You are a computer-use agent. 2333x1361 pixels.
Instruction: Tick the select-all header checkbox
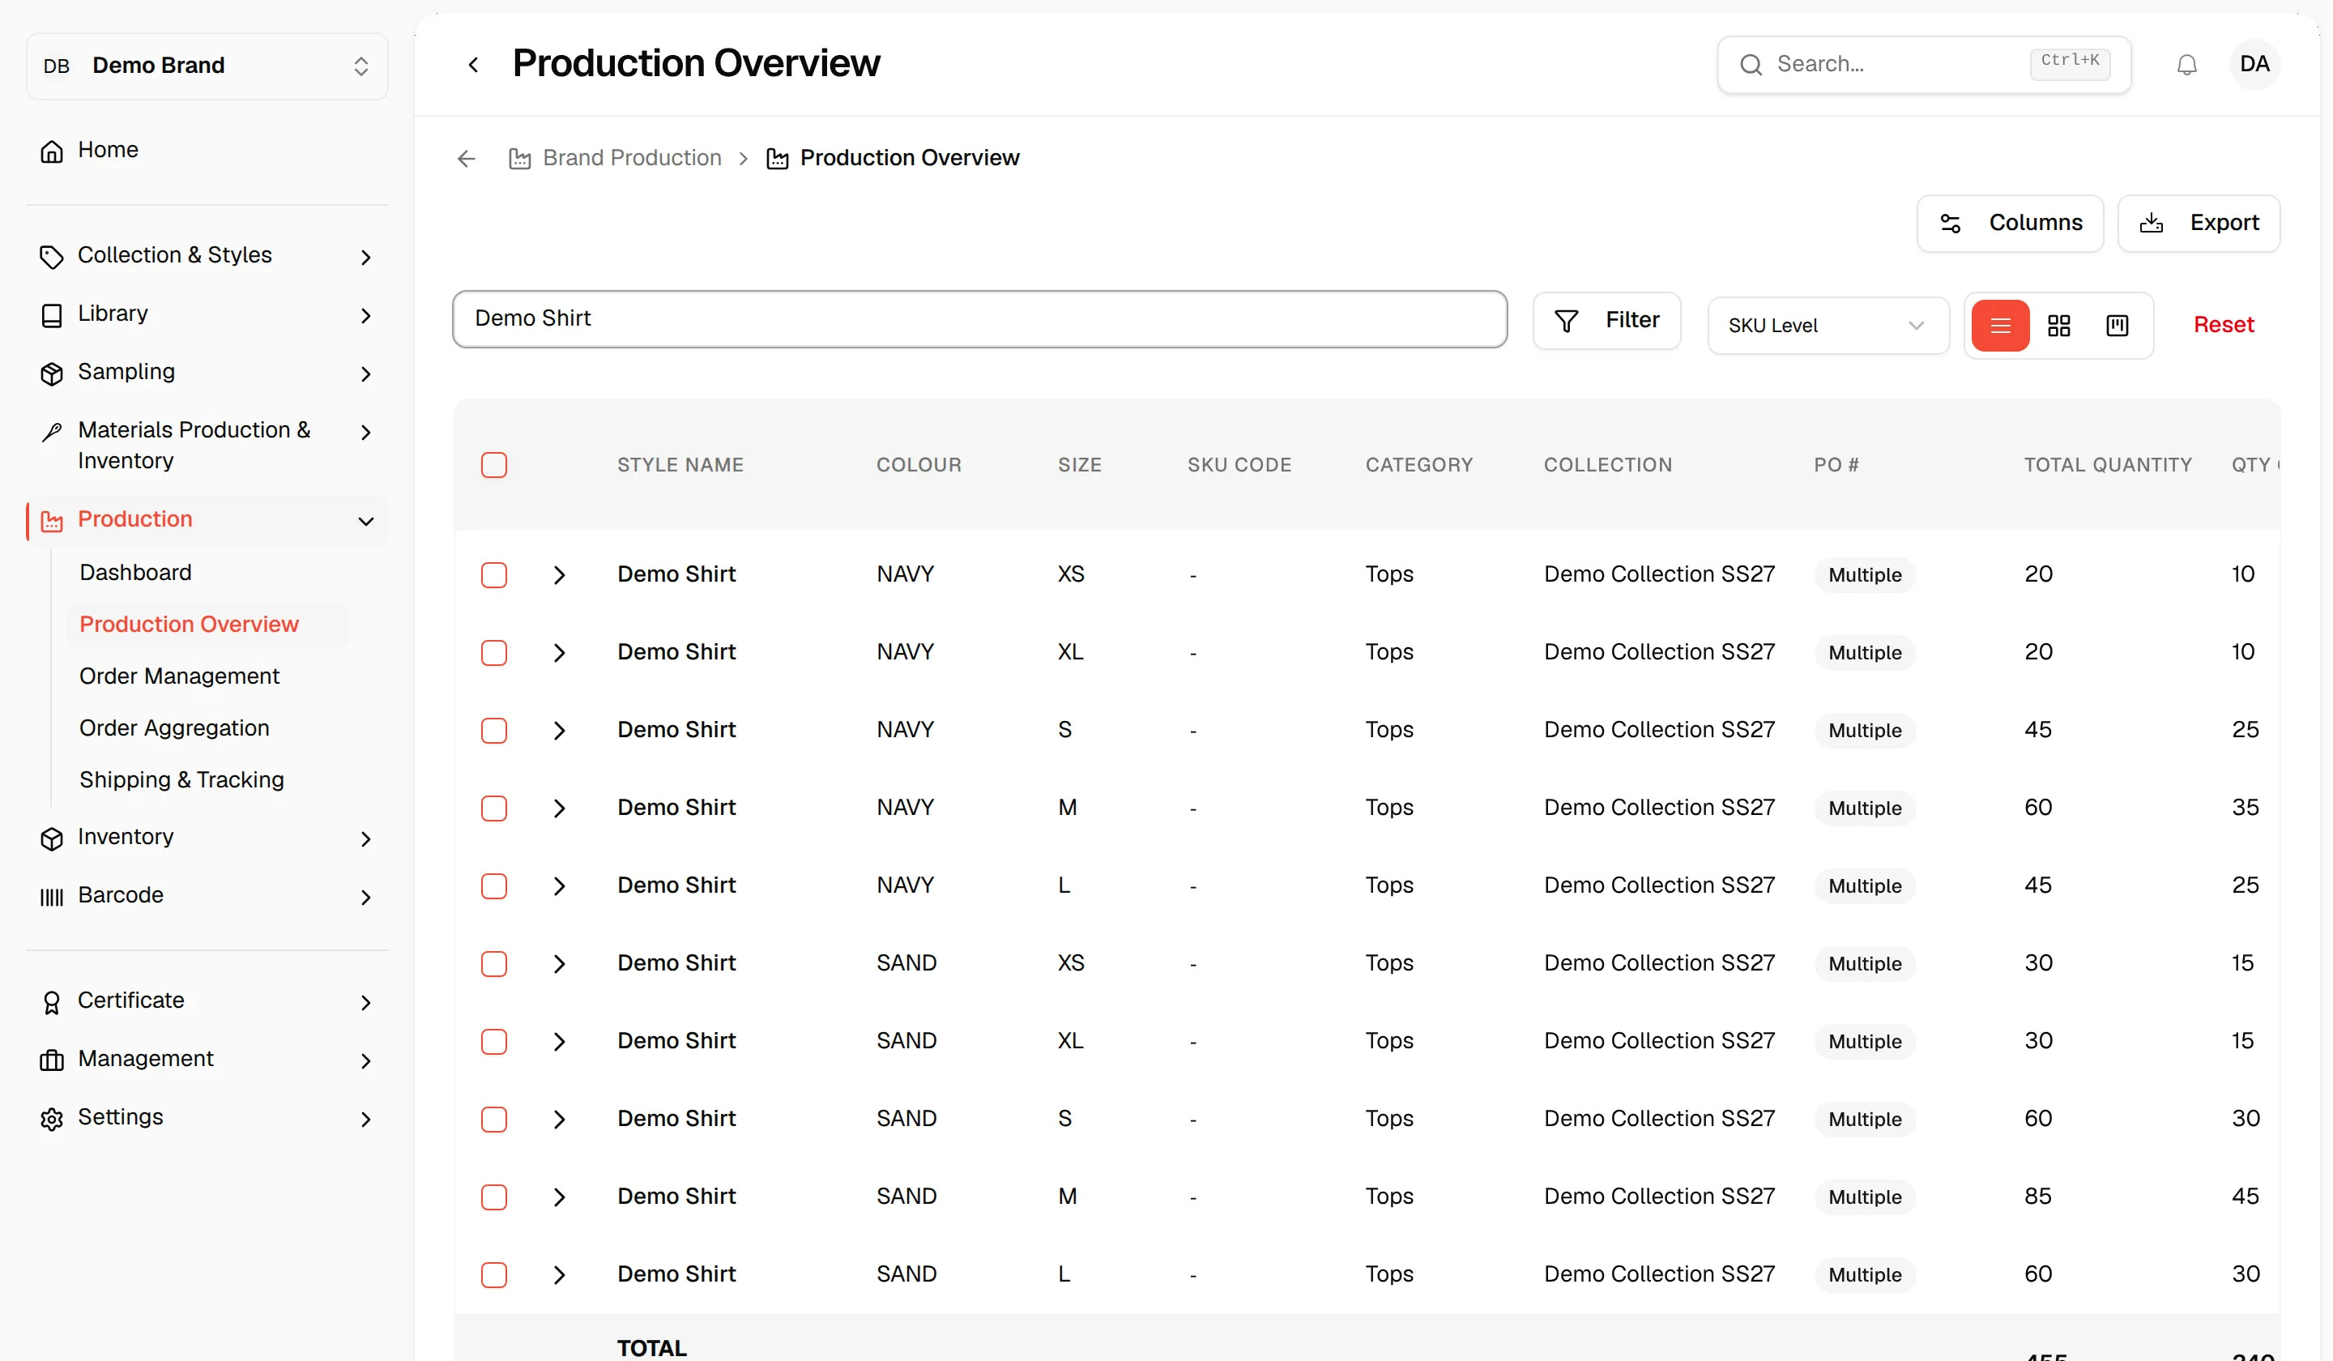click(493, 465)
